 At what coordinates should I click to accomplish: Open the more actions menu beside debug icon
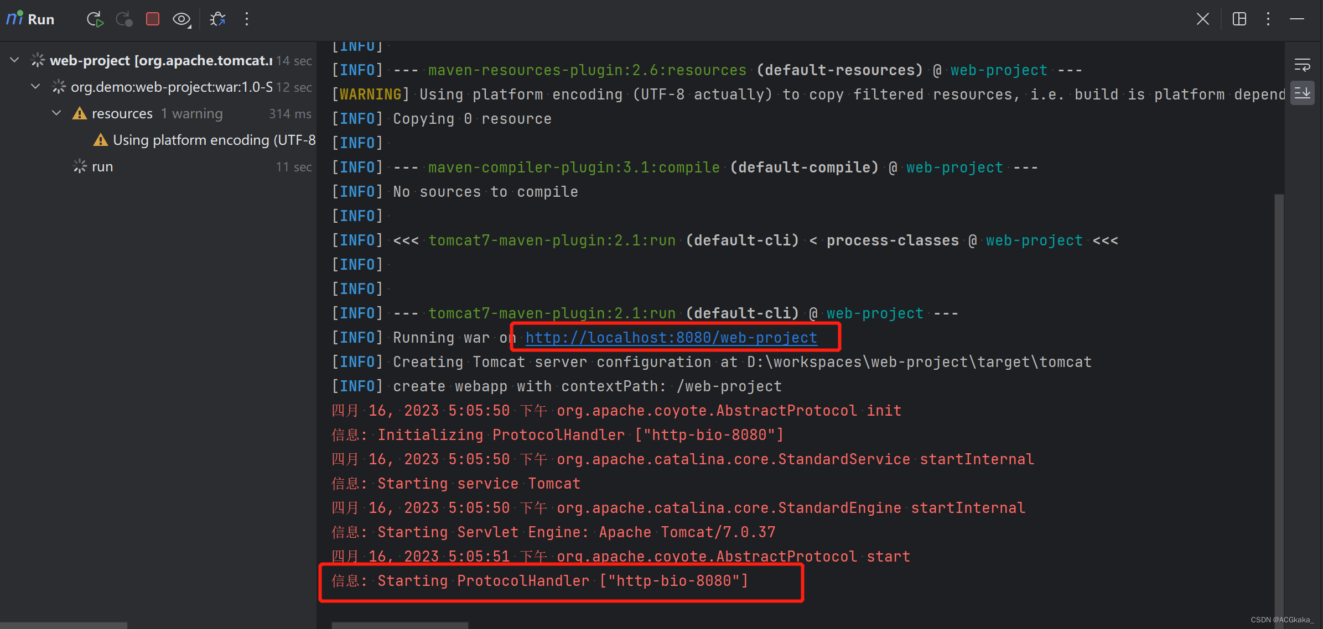[x=247, y=19]
